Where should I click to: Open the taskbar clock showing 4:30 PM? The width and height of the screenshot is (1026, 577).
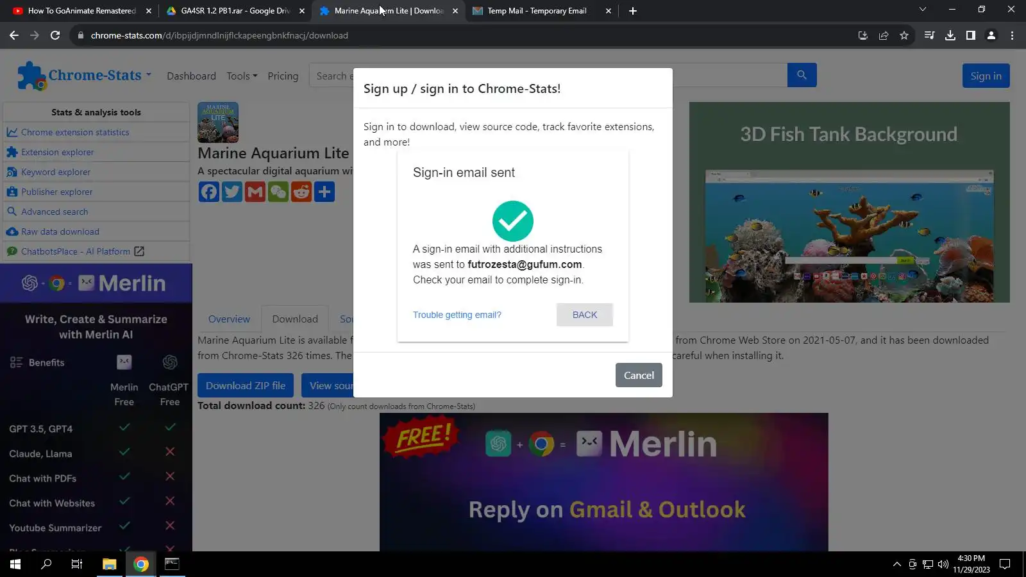click(971, 564)
